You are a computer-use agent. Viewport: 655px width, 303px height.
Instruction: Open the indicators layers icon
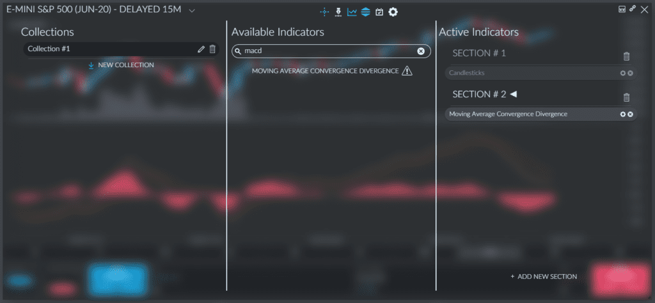tap(365, 12)
